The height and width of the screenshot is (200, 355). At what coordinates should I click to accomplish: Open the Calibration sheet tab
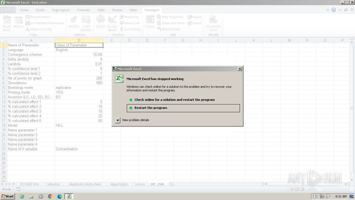coord(53,184)
